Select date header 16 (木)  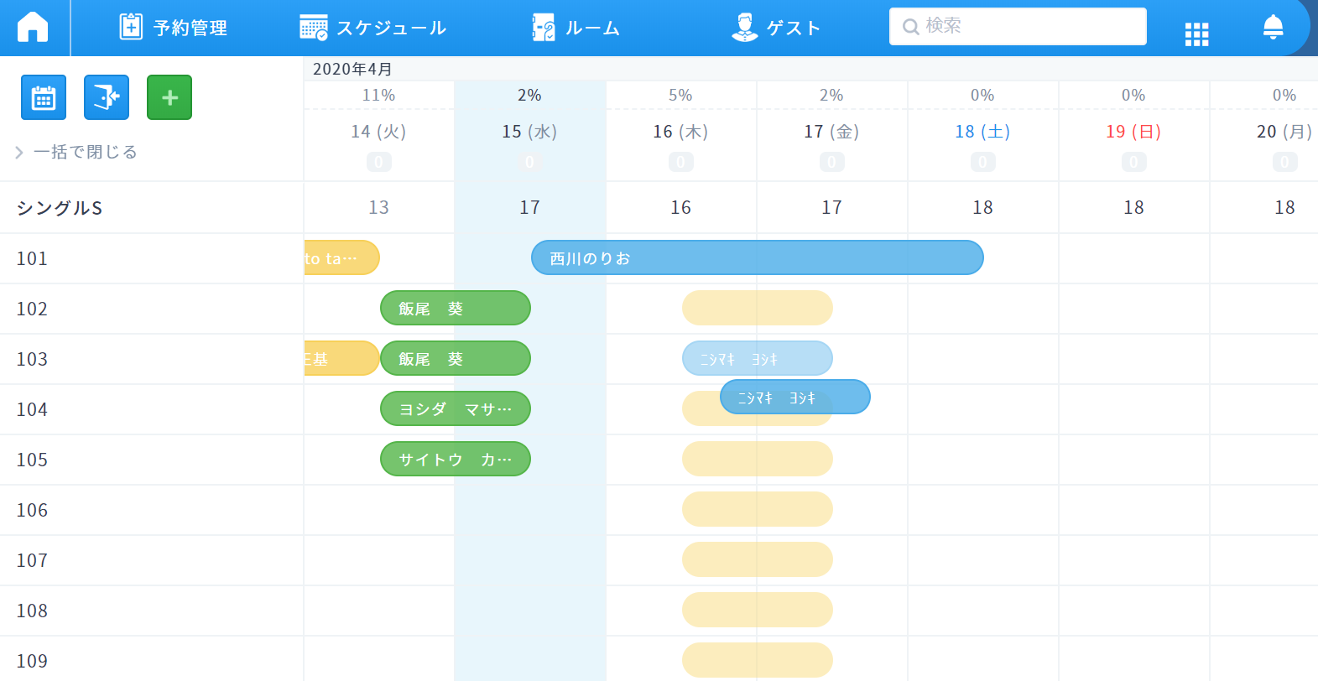click(680, 132)
